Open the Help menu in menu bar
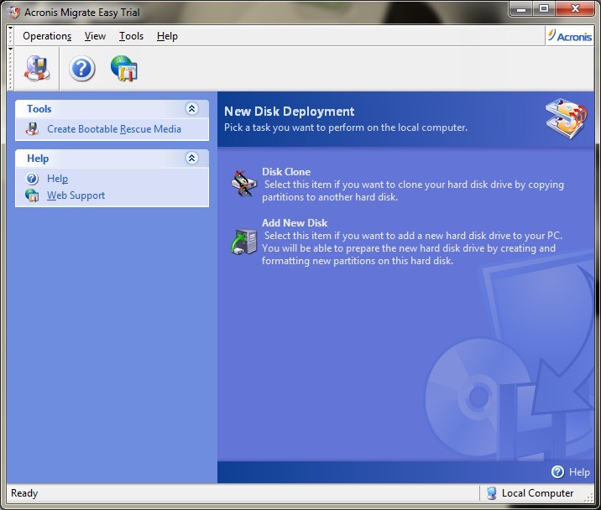Image resolution: width=601 pixels, height=510 pixels. 167,36
